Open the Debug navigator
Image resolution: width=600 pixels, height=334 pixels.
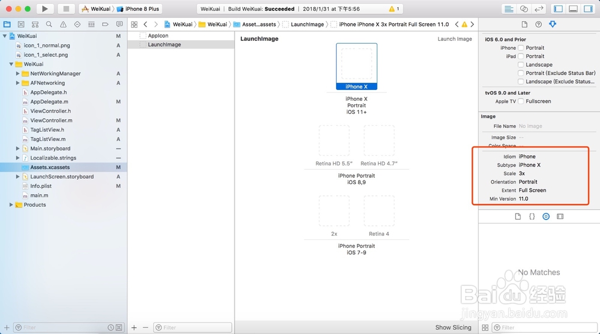(91, 24)
